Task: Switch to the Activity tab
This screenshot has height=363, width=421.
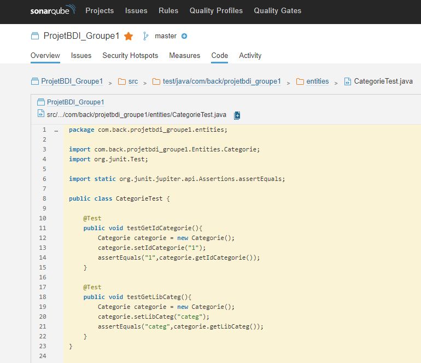Action: (250, 56)
